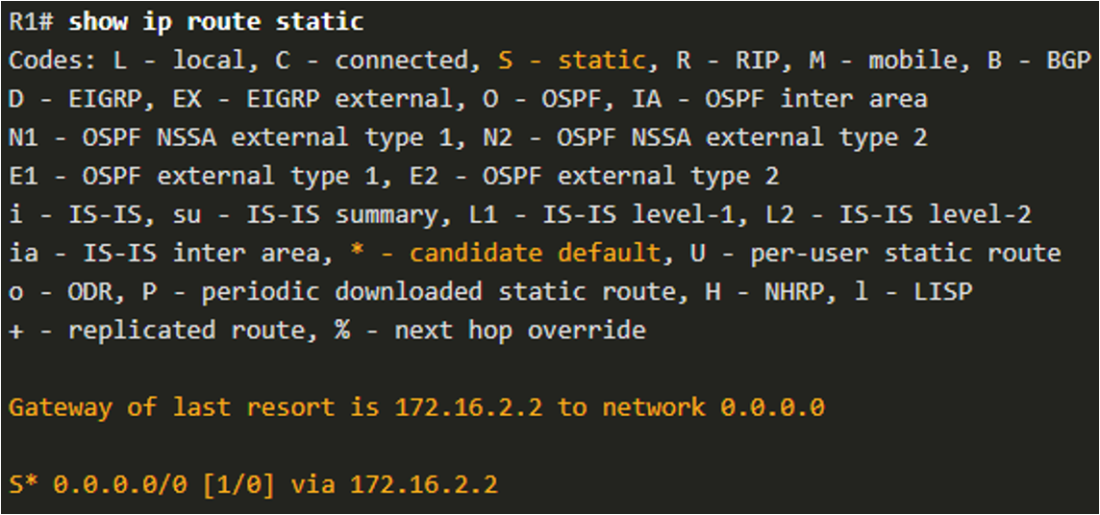Click the 'Gateway of last resort' line
The height and width of the screenshot is (515, 1100).
(x=416, y=407)
